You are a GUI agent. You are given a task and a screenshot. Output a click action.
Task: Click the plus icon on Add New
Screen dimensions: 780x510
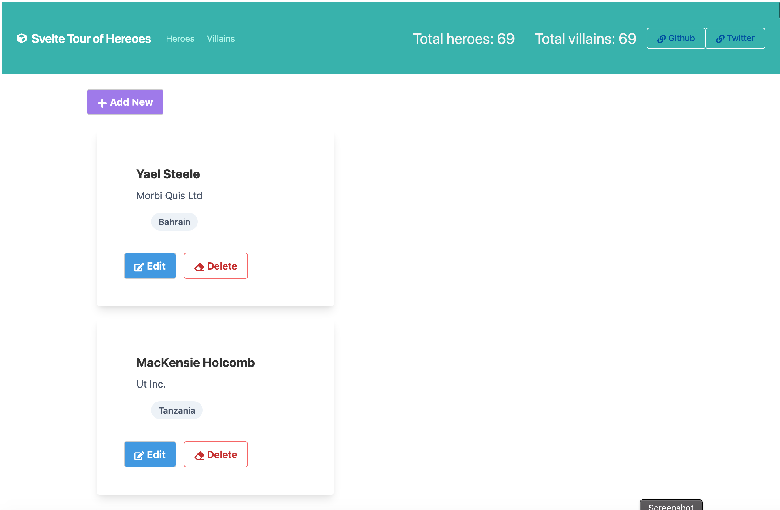102,103
